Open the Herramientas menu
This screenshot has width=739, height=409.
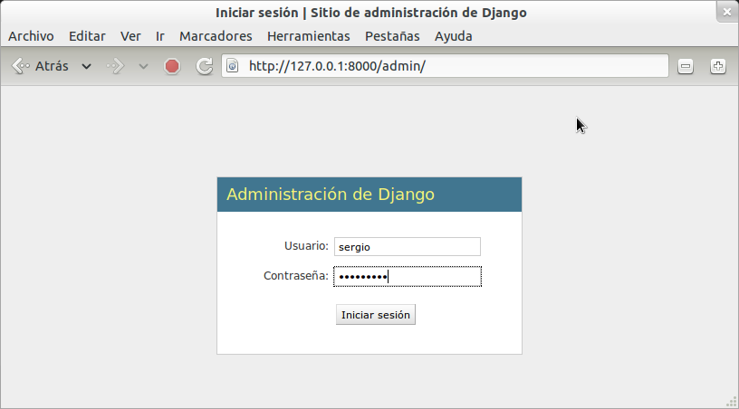[x=309, y=36]
